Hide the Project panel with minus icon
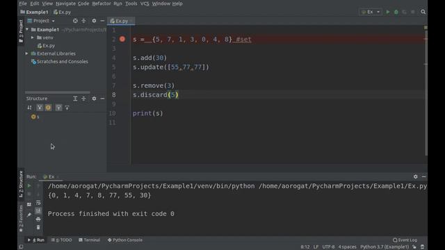The image size is (445, 250). (x=102, y=21)
